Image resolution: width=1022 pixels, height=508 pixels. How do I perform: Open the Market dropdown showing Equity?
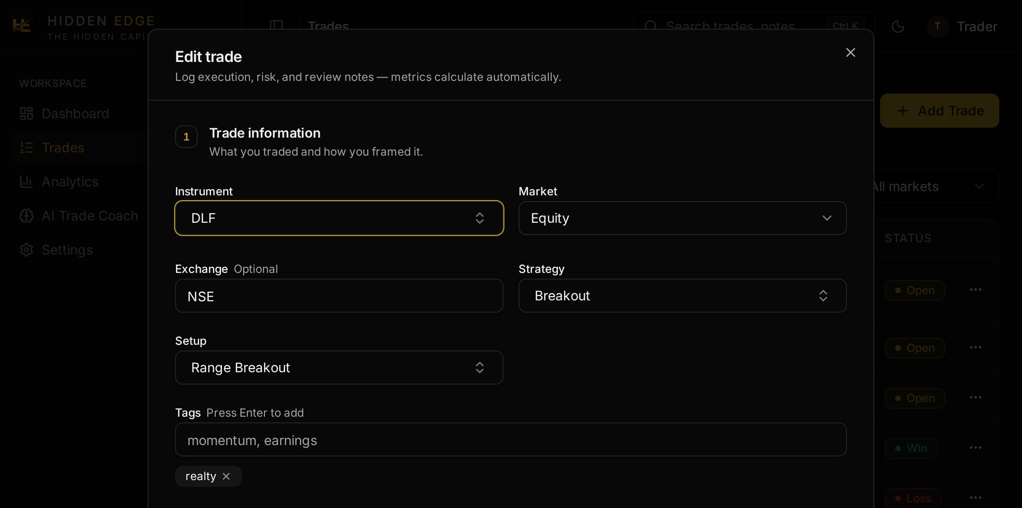(682, 218)
